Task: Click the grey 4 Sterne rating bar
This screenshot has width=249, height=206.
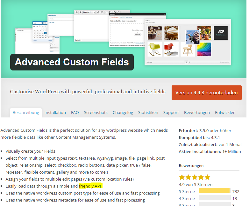Action: pyautogui.click(x=215, y=198)
